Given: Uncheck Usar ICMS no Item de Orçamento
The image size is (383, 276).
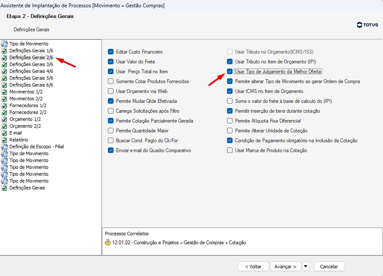Looking at the screenshot, I should pos(230,91).
